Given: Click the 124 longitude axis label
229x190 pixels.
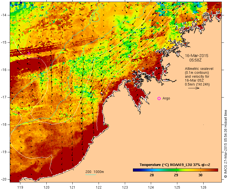Looking at the screenshot, I should pos(151,187).
